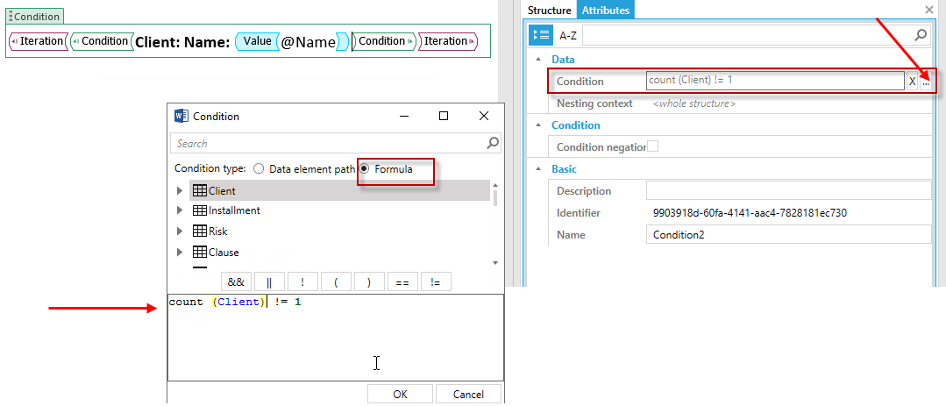The width and height of the screenshot is (946, 406).
Task: Collapse the Condition attributes section
Action: click(537, 125)
